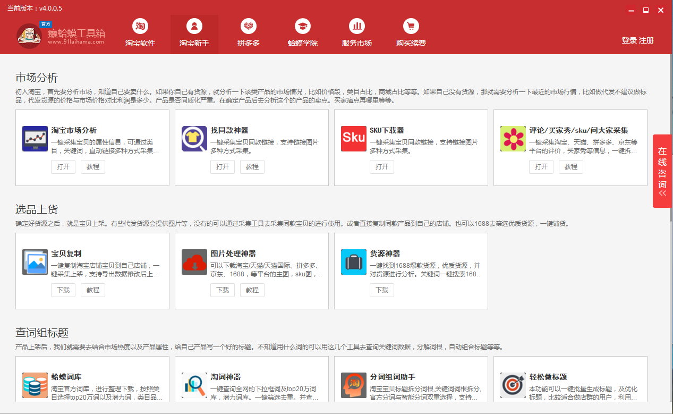The image size is (673, 414).
Task: Click the 图片处理神器 cloud download icon
Action: (x=194, y=262)
